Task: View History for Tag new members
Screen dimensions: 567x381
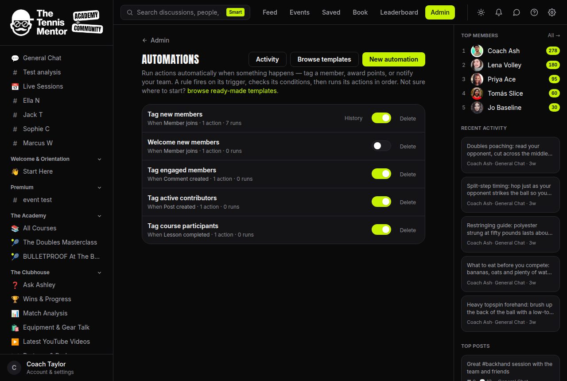Action: [x=353, y=118]
